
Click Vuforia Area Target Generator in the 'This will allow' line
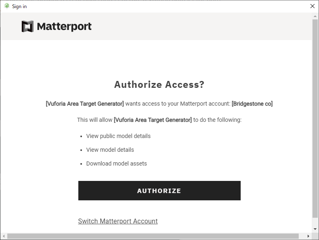pyautogui.click(x=153, y=120)
